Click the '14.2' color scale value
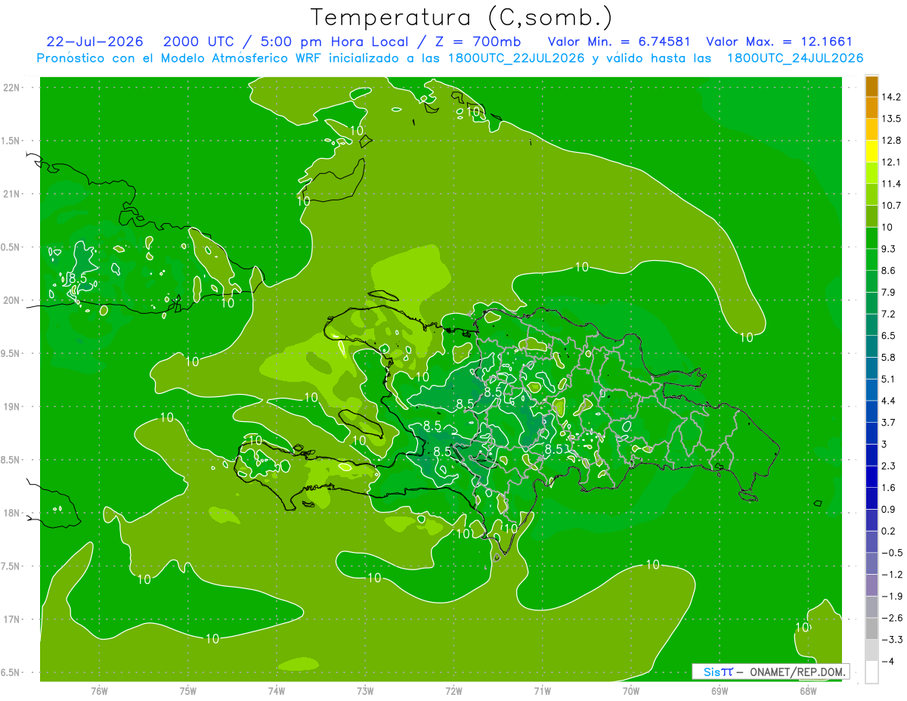 pyautogui.click(x=890, y=97)
